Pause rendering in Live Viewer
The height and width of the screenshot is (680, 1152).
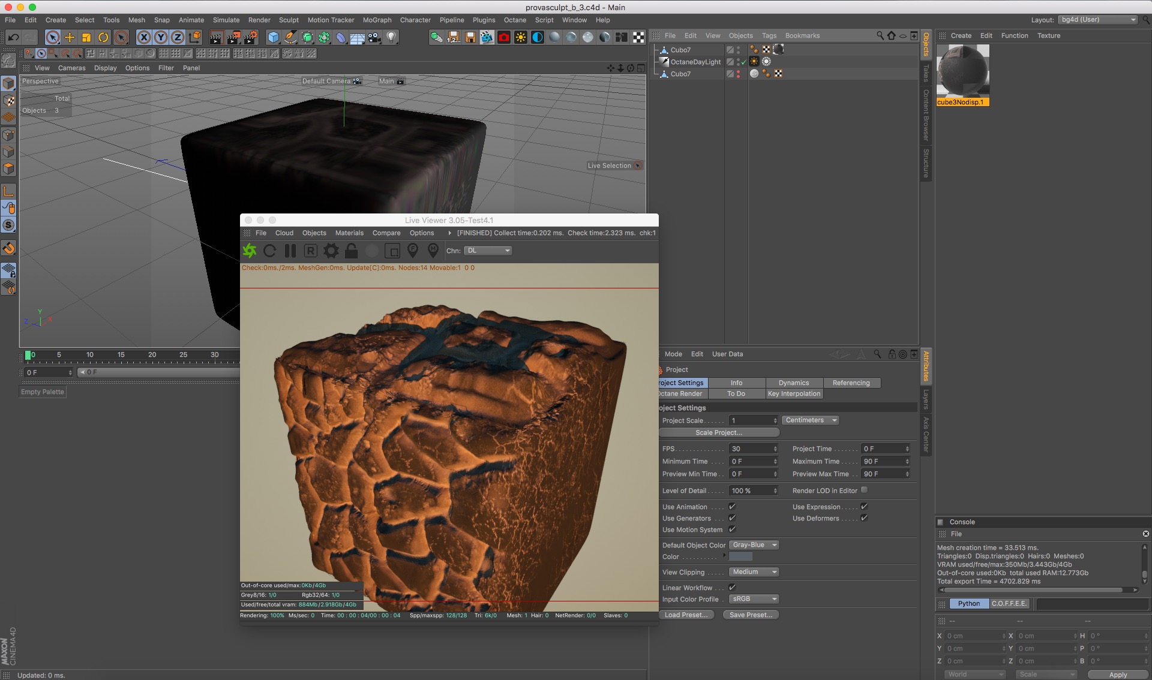click(x=290, y=251)
